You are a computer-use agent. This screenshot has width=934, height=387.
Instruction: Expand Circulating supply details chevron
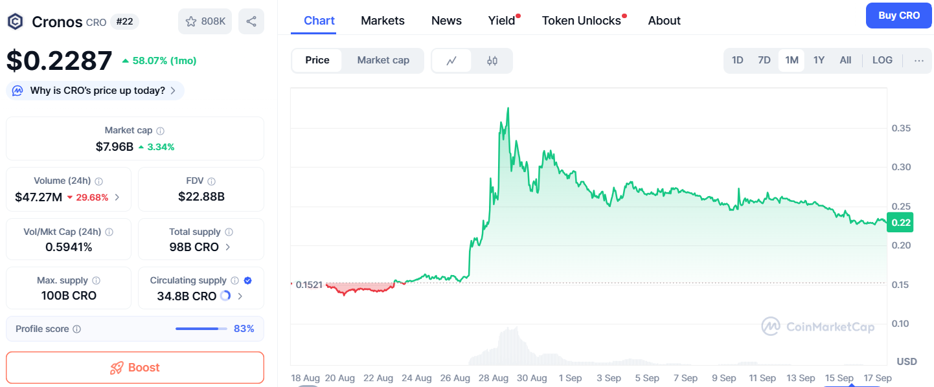coord(240,296)
